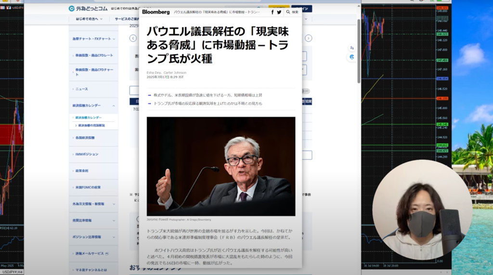Expand the chevron dropdown right of the Bloomberg header
Image resolution: width=493 pixels, height=275 pixels.
click(306, 19)
